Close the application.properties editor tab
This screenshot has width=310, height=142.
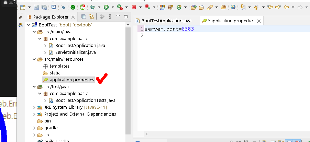[x=259, y=21]
